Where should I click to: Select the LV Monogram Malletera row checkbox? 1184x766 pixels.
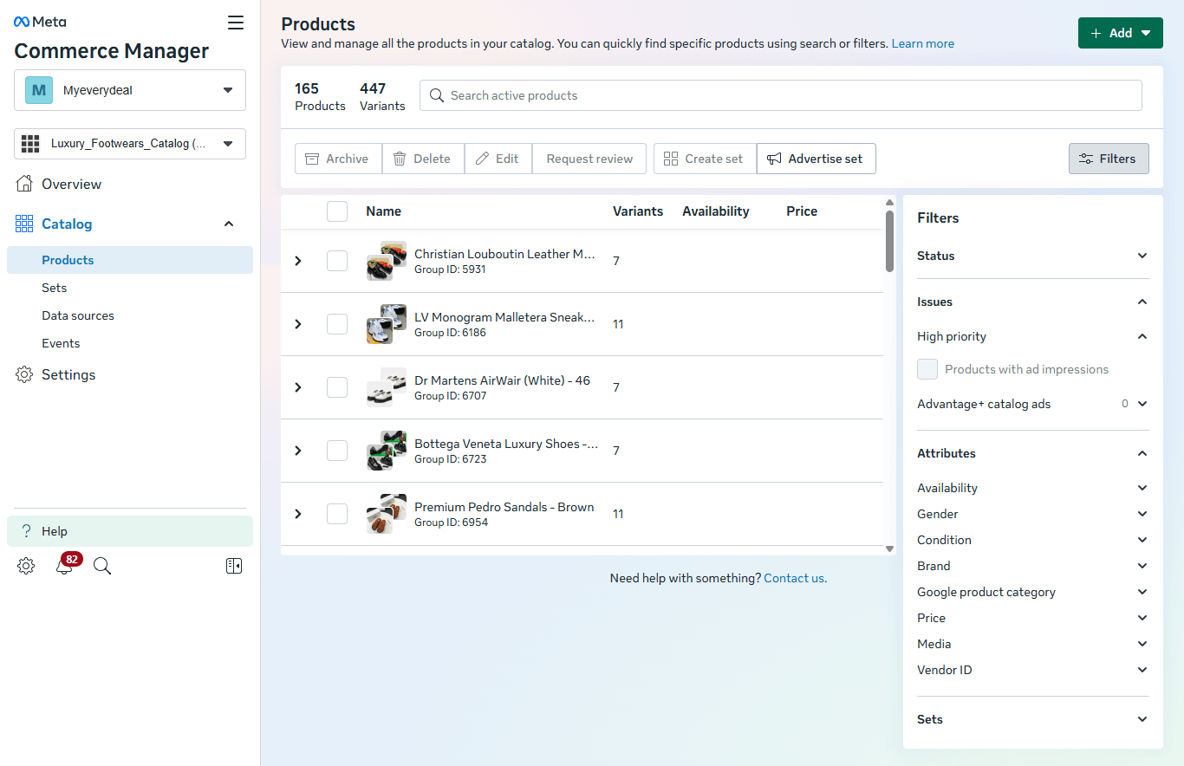[x=337, y=324]
